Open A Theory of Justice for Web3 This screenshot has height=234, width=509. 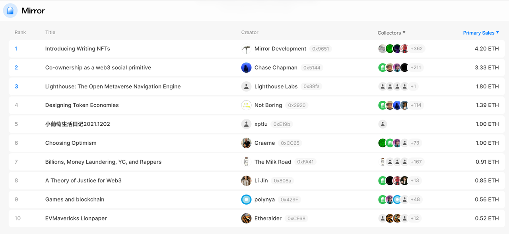[84, 180]
